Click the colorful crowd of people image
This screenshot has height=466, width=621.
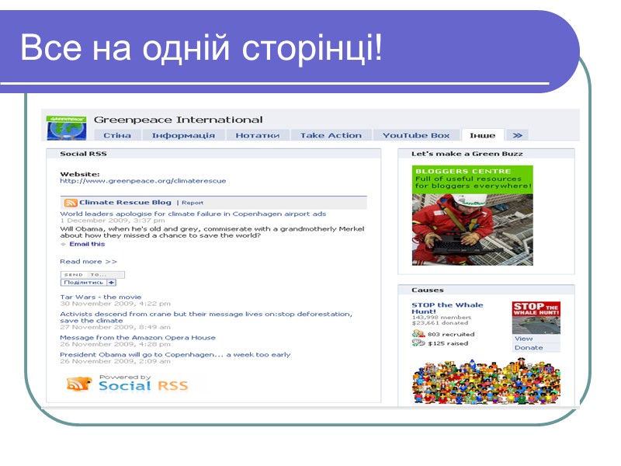pos(487,381)
